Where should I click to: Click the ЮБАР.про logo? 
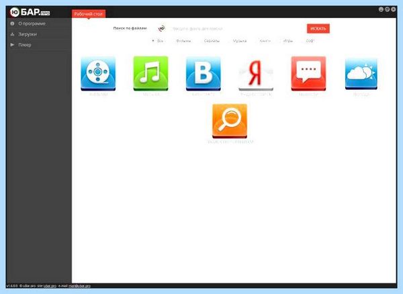pyautogui.click(x=30, y=12)
